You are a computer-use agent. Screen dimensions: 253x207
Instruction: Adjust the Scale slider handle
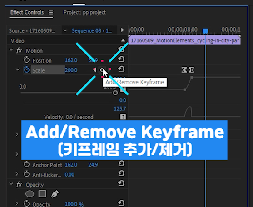coord(115,93)
